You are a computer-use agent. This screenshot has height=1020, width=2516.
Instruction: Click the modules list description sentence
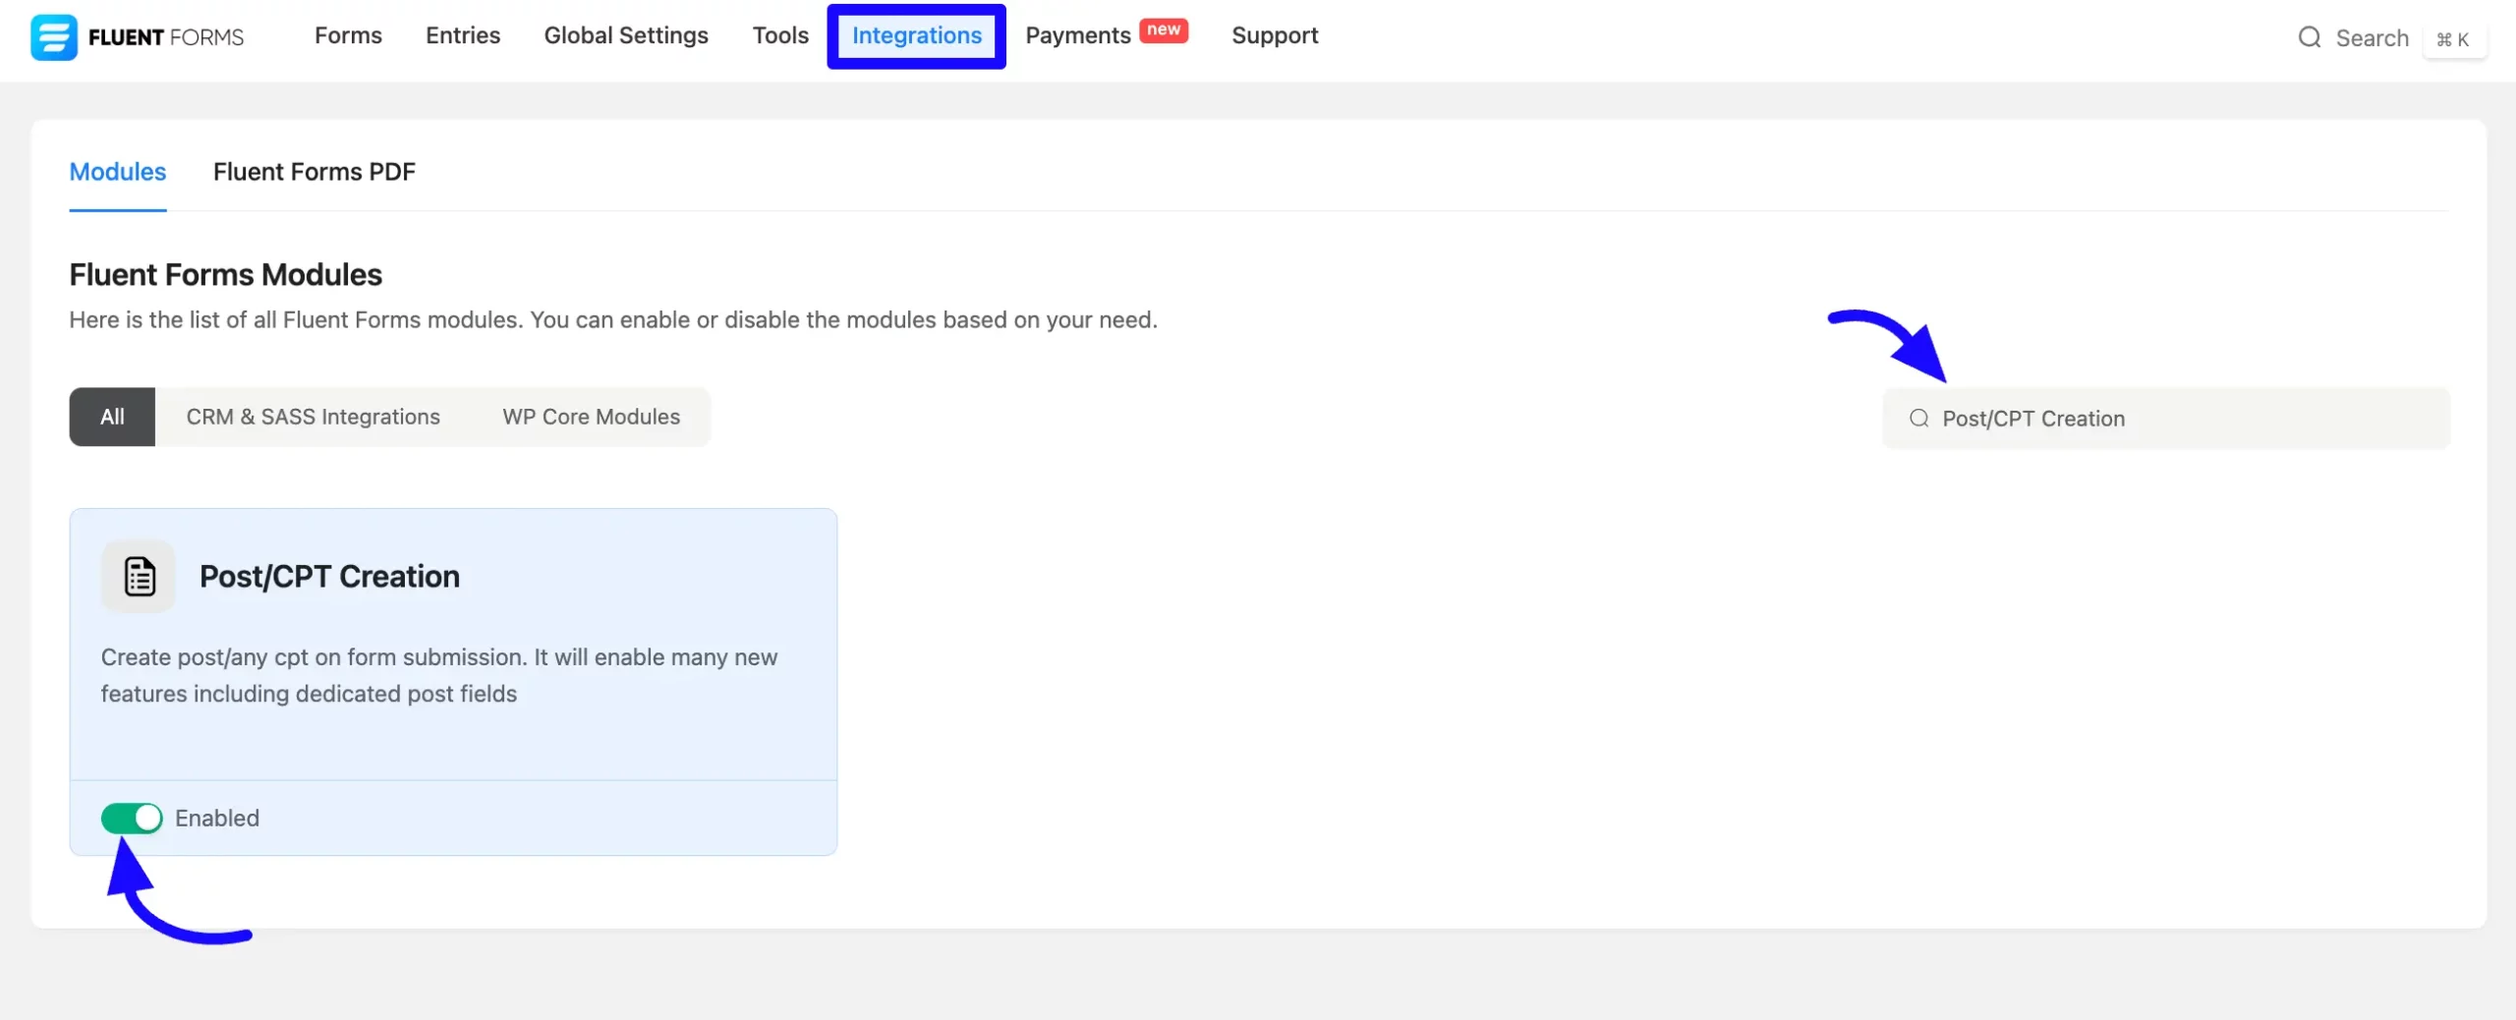point(613,320)
